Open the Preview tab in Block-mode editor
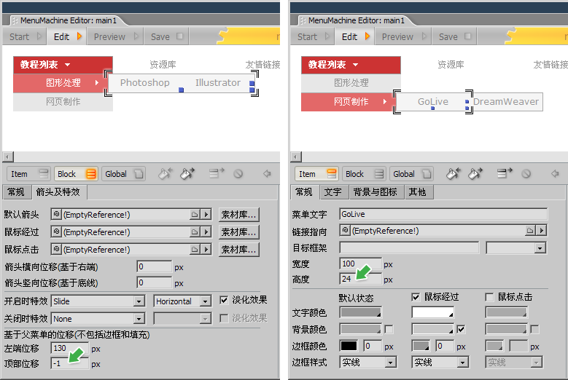568x380 pixels. (115, 36)
